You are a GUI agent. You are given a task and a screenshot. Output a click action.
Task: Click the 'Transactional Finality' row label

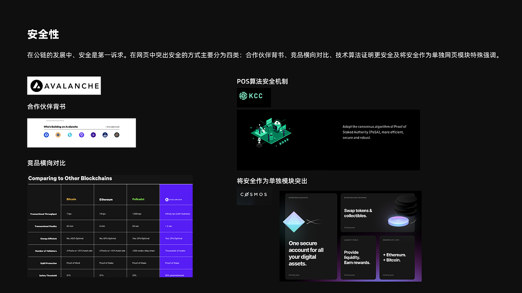(x=46, y=226)
